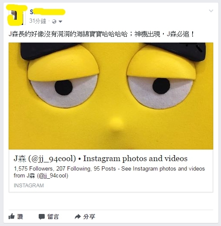Screen dimensions: 221x226
Task: Click the character's left eye in preview
Action: [x=64, y=88]
